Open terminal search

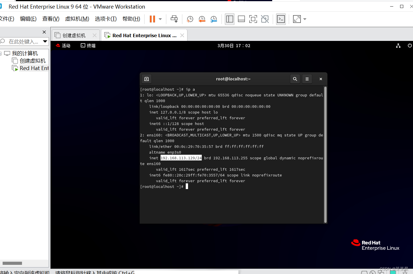pos(295,79)
